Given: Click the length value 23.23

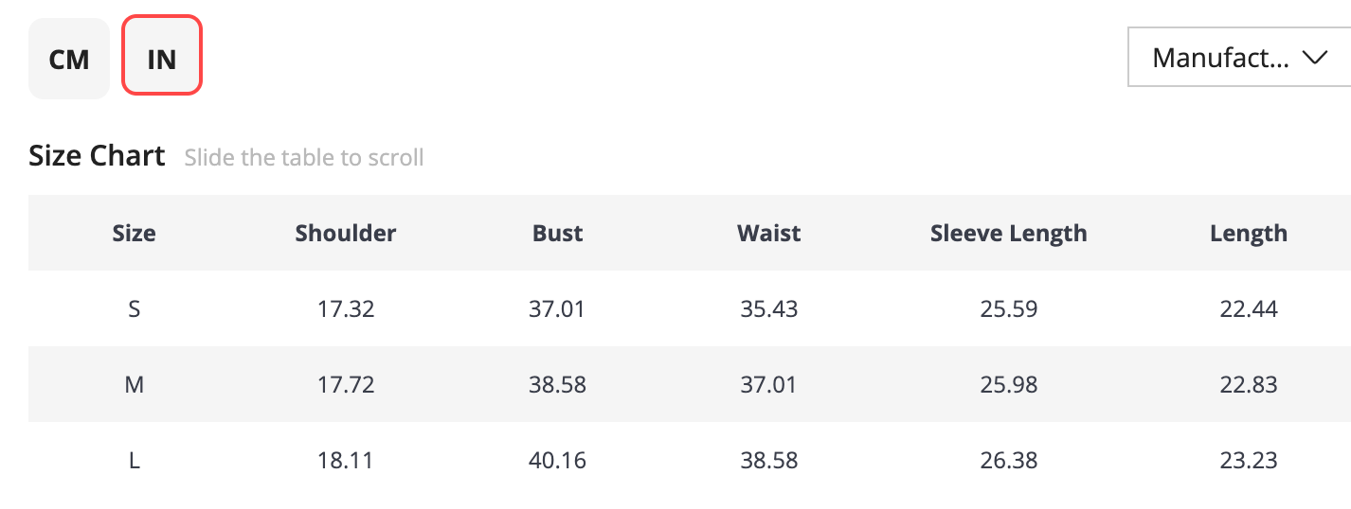Looking at the screenshot, I should pos(1249,460).
